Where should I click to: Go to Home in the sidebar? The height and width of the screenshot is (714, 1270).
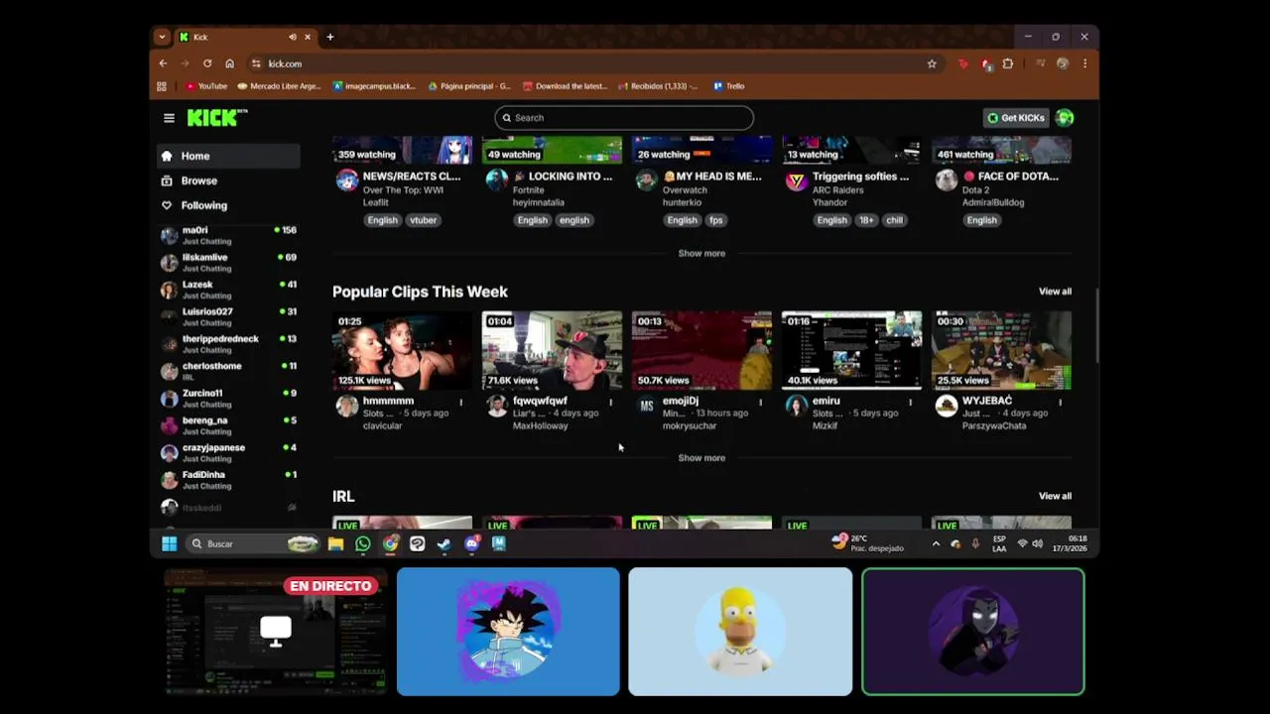coord(228,156)
